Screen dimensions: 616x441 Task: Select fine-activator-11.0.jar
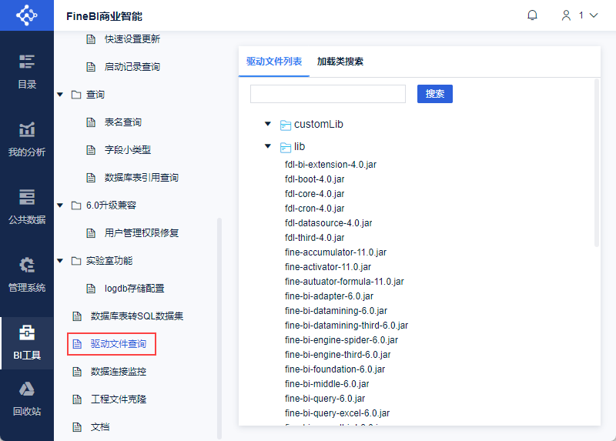328,267
